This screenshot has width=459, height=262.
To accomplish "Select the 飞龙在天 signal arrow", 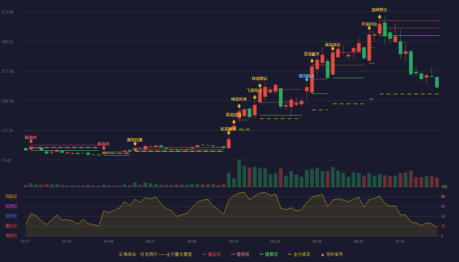I will click(255, 98).
